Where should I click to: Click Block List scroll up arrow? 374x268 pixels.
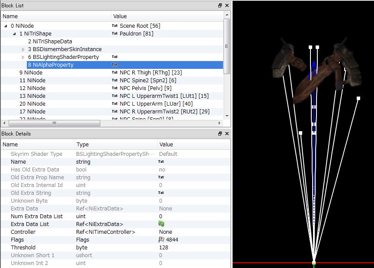point(227,15)
